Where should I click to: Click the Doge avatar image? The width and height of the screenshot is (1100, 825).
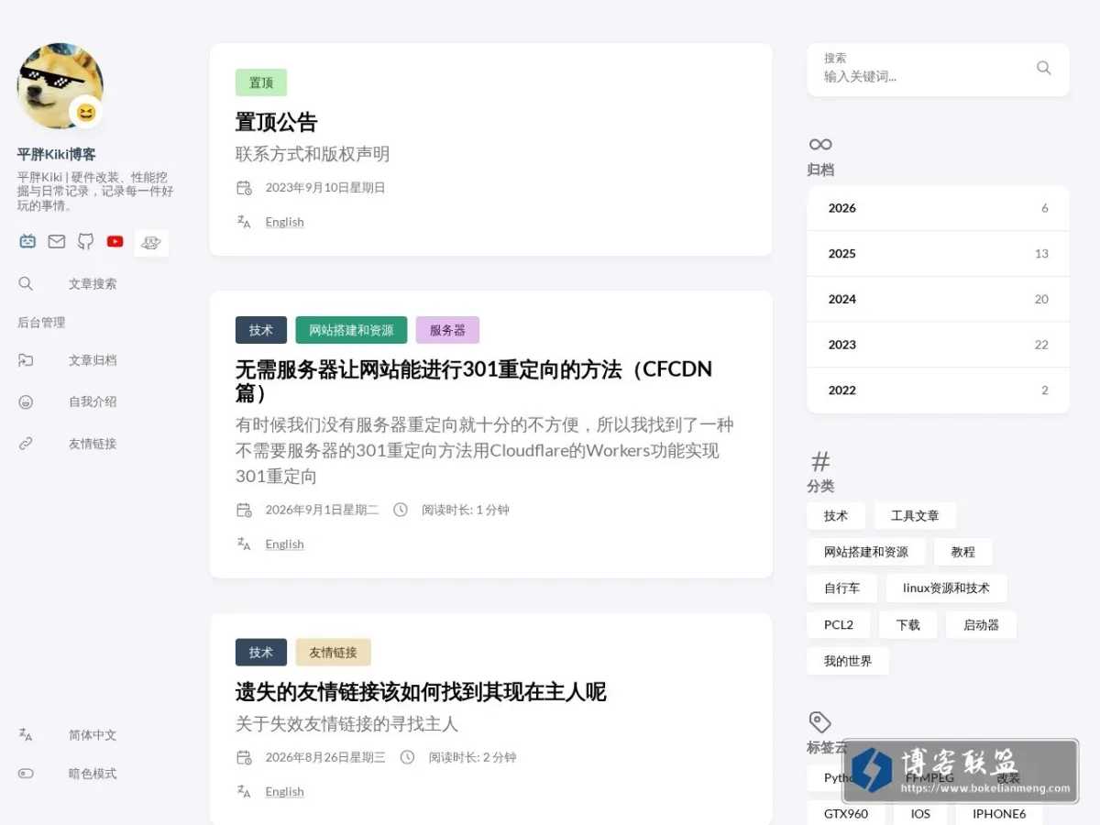pos(60,85)
